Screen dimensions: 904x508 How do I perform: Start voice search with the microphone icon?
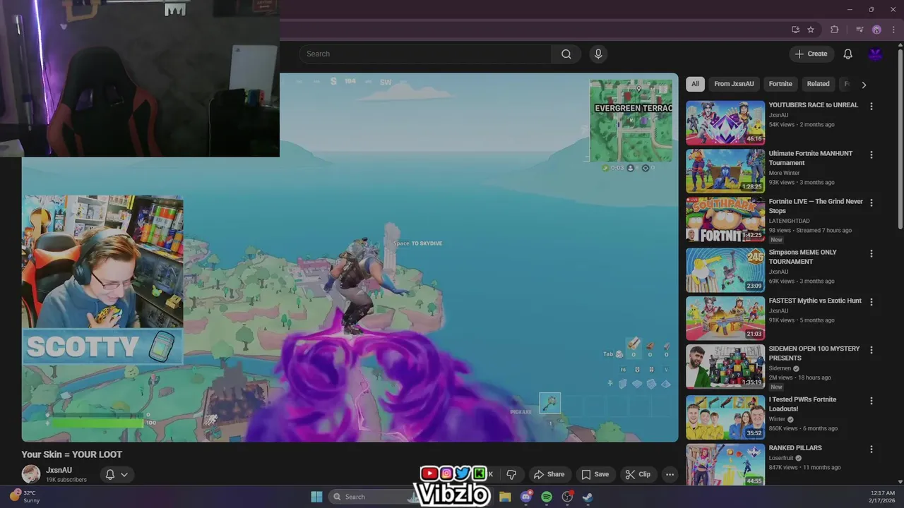coord(598,54)
